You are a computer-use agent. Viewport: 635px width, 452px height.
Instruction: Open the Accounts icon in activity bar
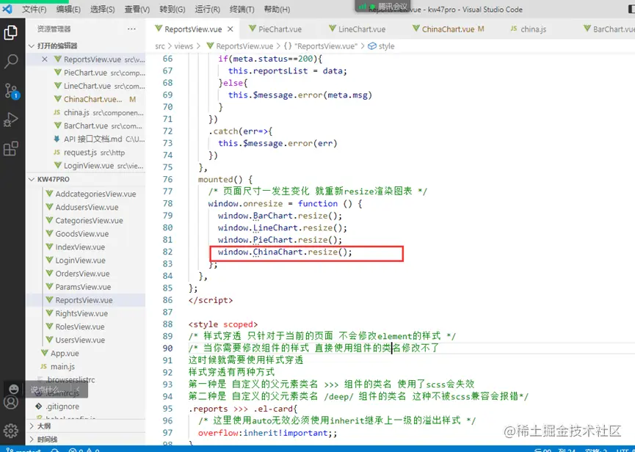11,402
